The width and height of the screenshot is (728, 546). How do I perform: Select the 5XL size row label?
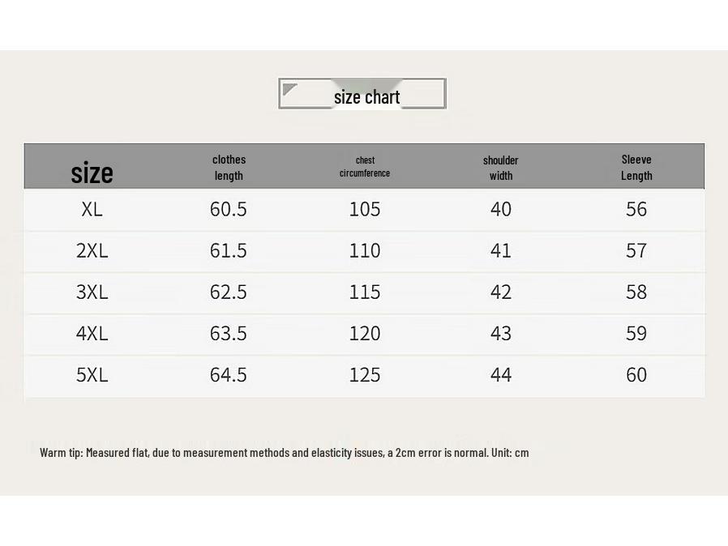click(92, 375)
